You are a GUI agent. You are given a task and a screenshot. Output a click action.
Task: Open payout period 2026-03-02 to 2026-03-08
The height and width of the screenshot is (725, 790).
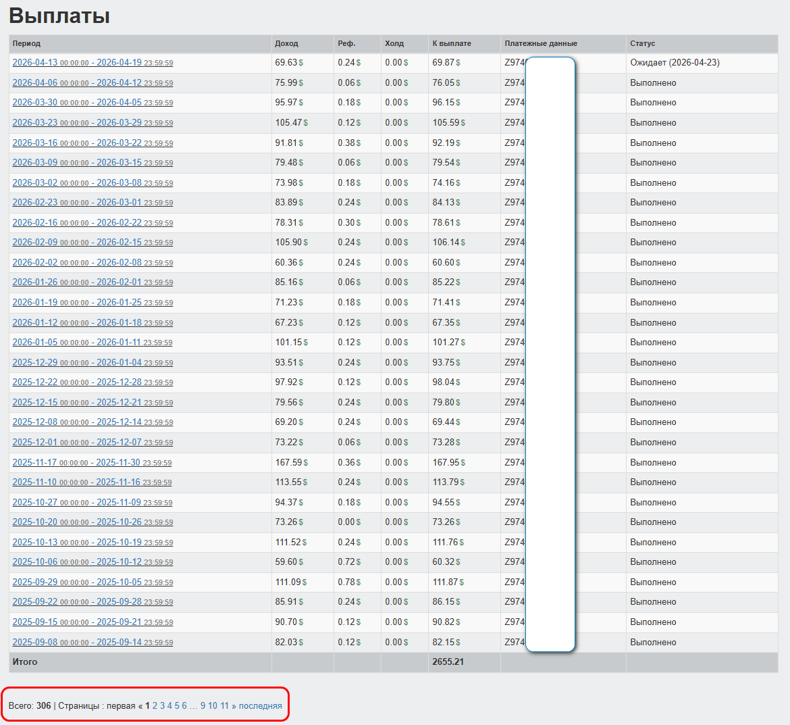(x=93, y=182)
